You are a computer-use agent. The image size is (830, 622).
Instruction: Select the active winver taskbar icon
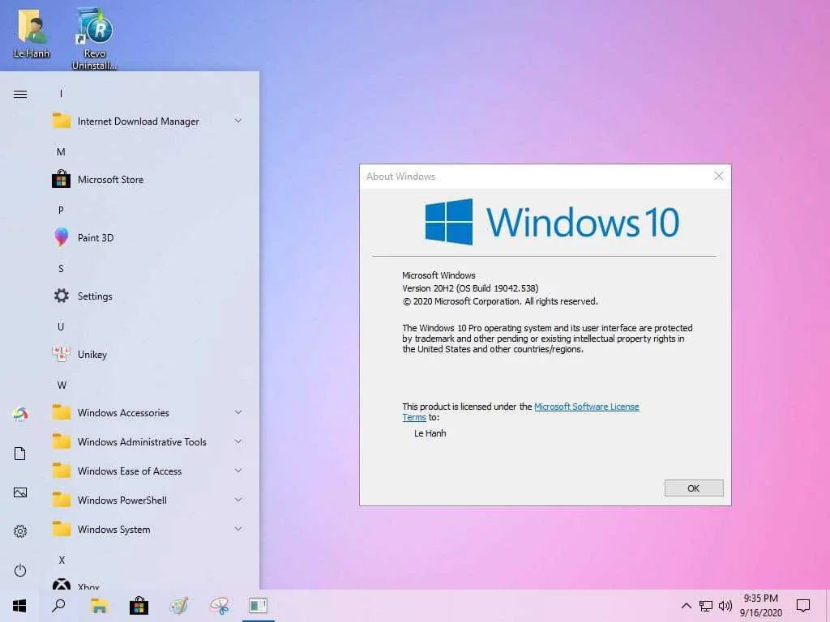tap(259, 606)
